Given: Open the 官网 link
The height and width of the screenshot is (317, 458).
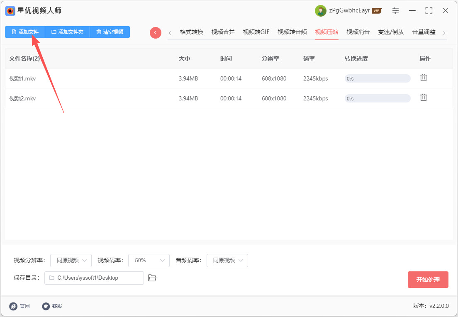Looking at the screenshot, I should [x=19, y=306].
